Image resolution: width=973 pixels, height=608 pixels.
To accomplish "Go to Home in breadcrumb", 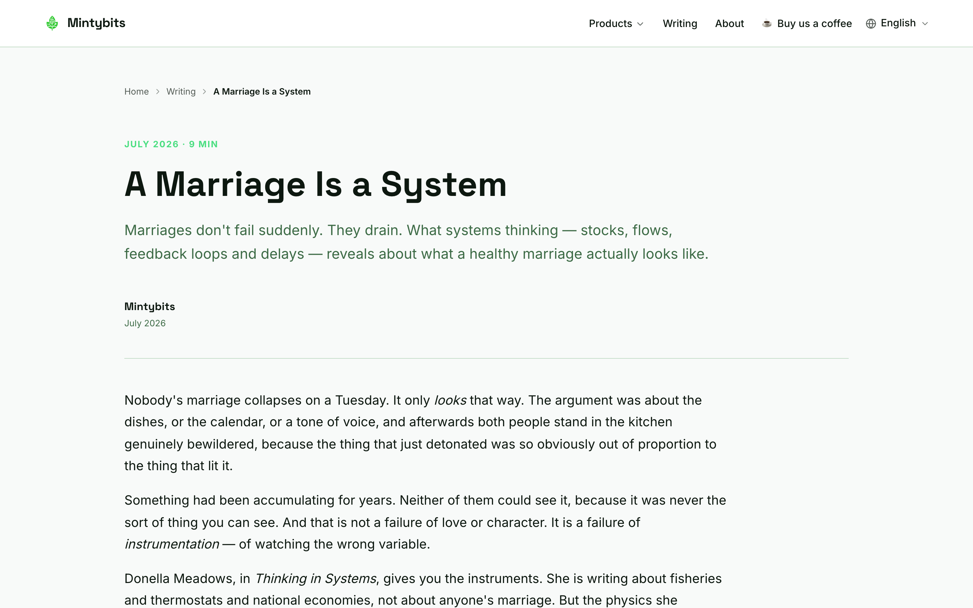I will click(x=136, y=91).
